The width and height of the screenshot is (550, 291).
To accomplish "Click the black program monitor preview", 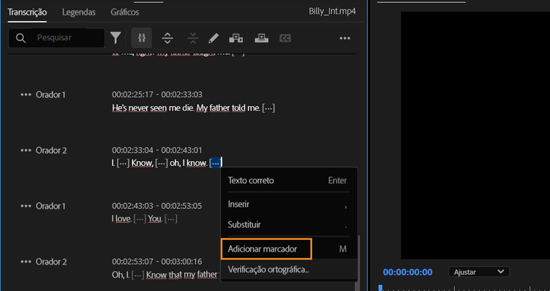I will click(475, 135).
